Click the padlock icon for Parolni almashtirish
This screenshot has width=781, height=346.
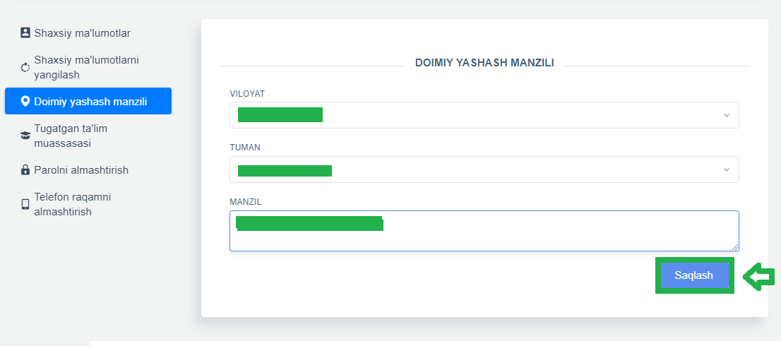coord(25,170)
